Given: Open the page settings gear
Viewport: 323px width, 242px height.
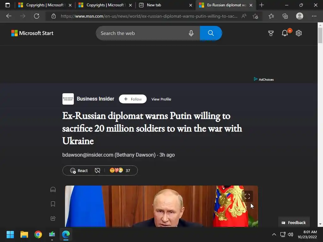Looking at the screenshot, I should [299, 33].
